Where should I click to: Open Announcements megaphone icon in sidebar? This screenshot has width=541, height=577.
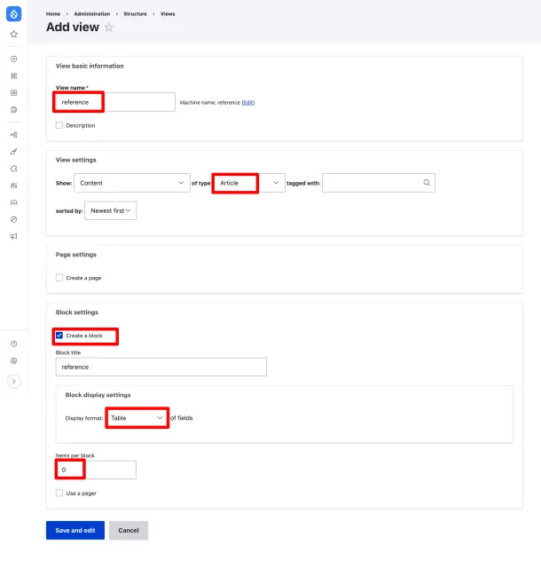pos(13,236)
